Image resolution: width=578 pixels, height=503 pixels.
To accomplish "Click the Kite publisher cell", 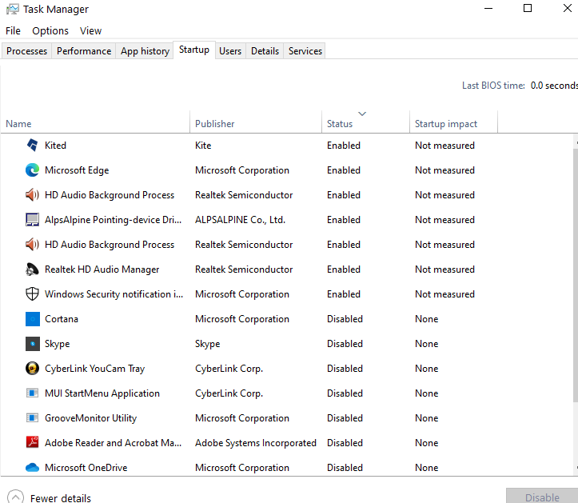I will click(203, 146).
